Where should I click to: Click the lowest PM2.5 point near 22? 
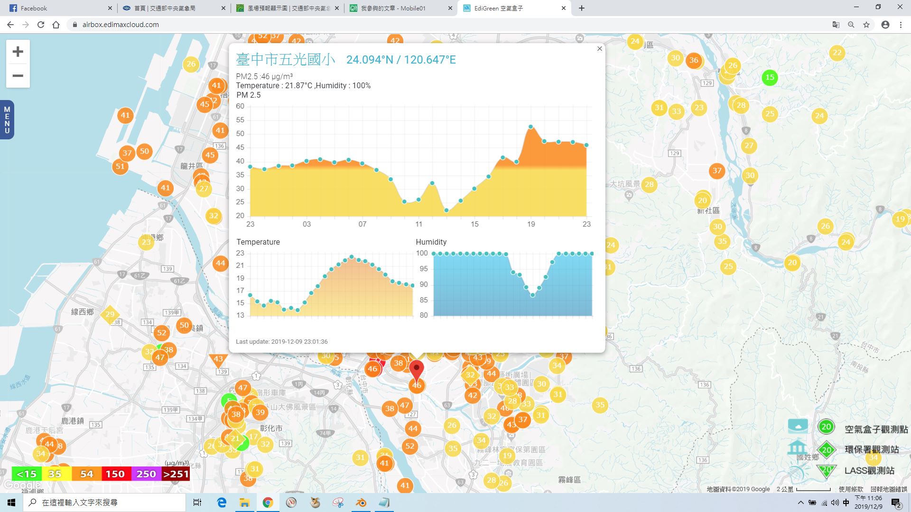tap(446, 210)
